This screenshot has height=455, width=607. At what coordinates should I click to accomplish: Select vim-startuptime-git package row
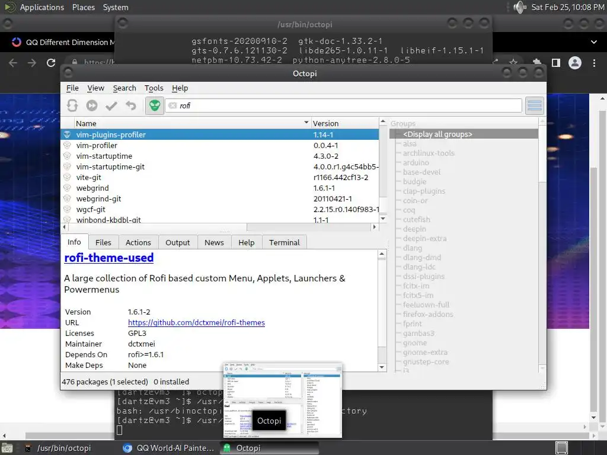[220, 166]
